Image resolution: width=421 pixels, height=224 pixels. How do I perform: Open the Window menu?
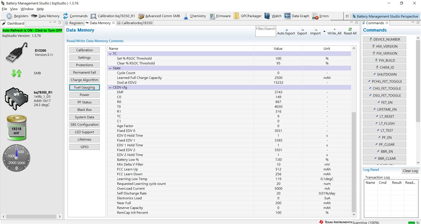27,9
